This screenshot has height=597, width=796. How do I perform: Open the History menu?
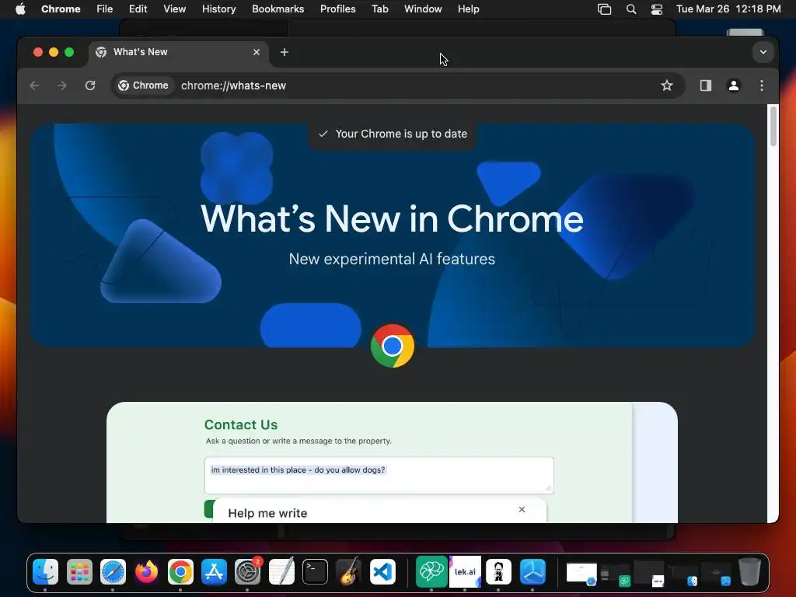pyautogui.click(x=218, y=9)
